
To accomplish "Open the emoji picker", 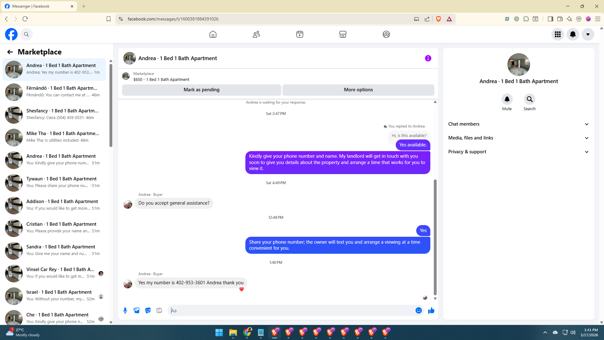I will pyautogui.click(x=419, y=311).
